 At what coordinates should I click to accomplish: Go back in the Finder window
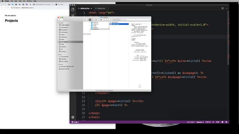pos(59,20)
